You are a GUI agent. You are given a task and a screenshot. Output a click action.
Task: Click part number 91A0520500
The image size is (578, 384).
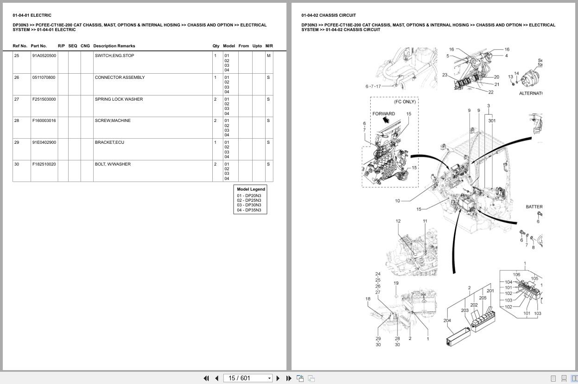pyautogui.click(x=44, y=56)
